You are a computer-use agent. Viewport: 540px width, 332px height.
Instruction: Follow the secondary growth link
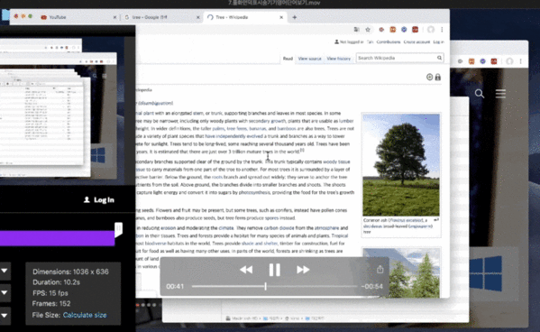(x=267, y=121)
